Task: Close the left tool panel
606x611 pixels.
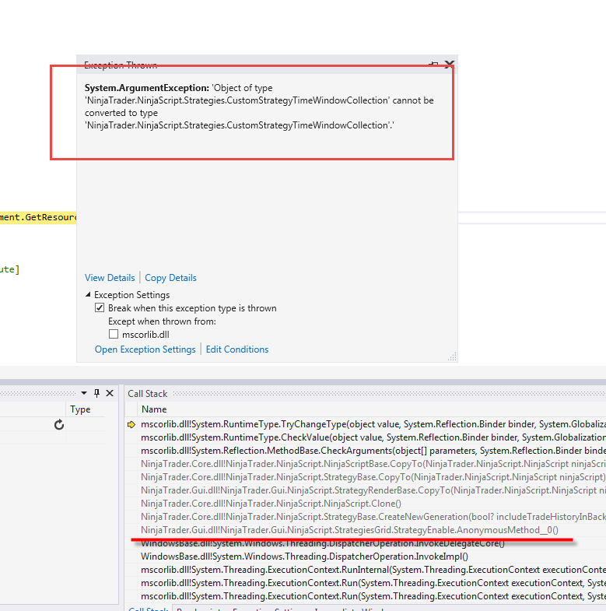Action: pos(110,393)
